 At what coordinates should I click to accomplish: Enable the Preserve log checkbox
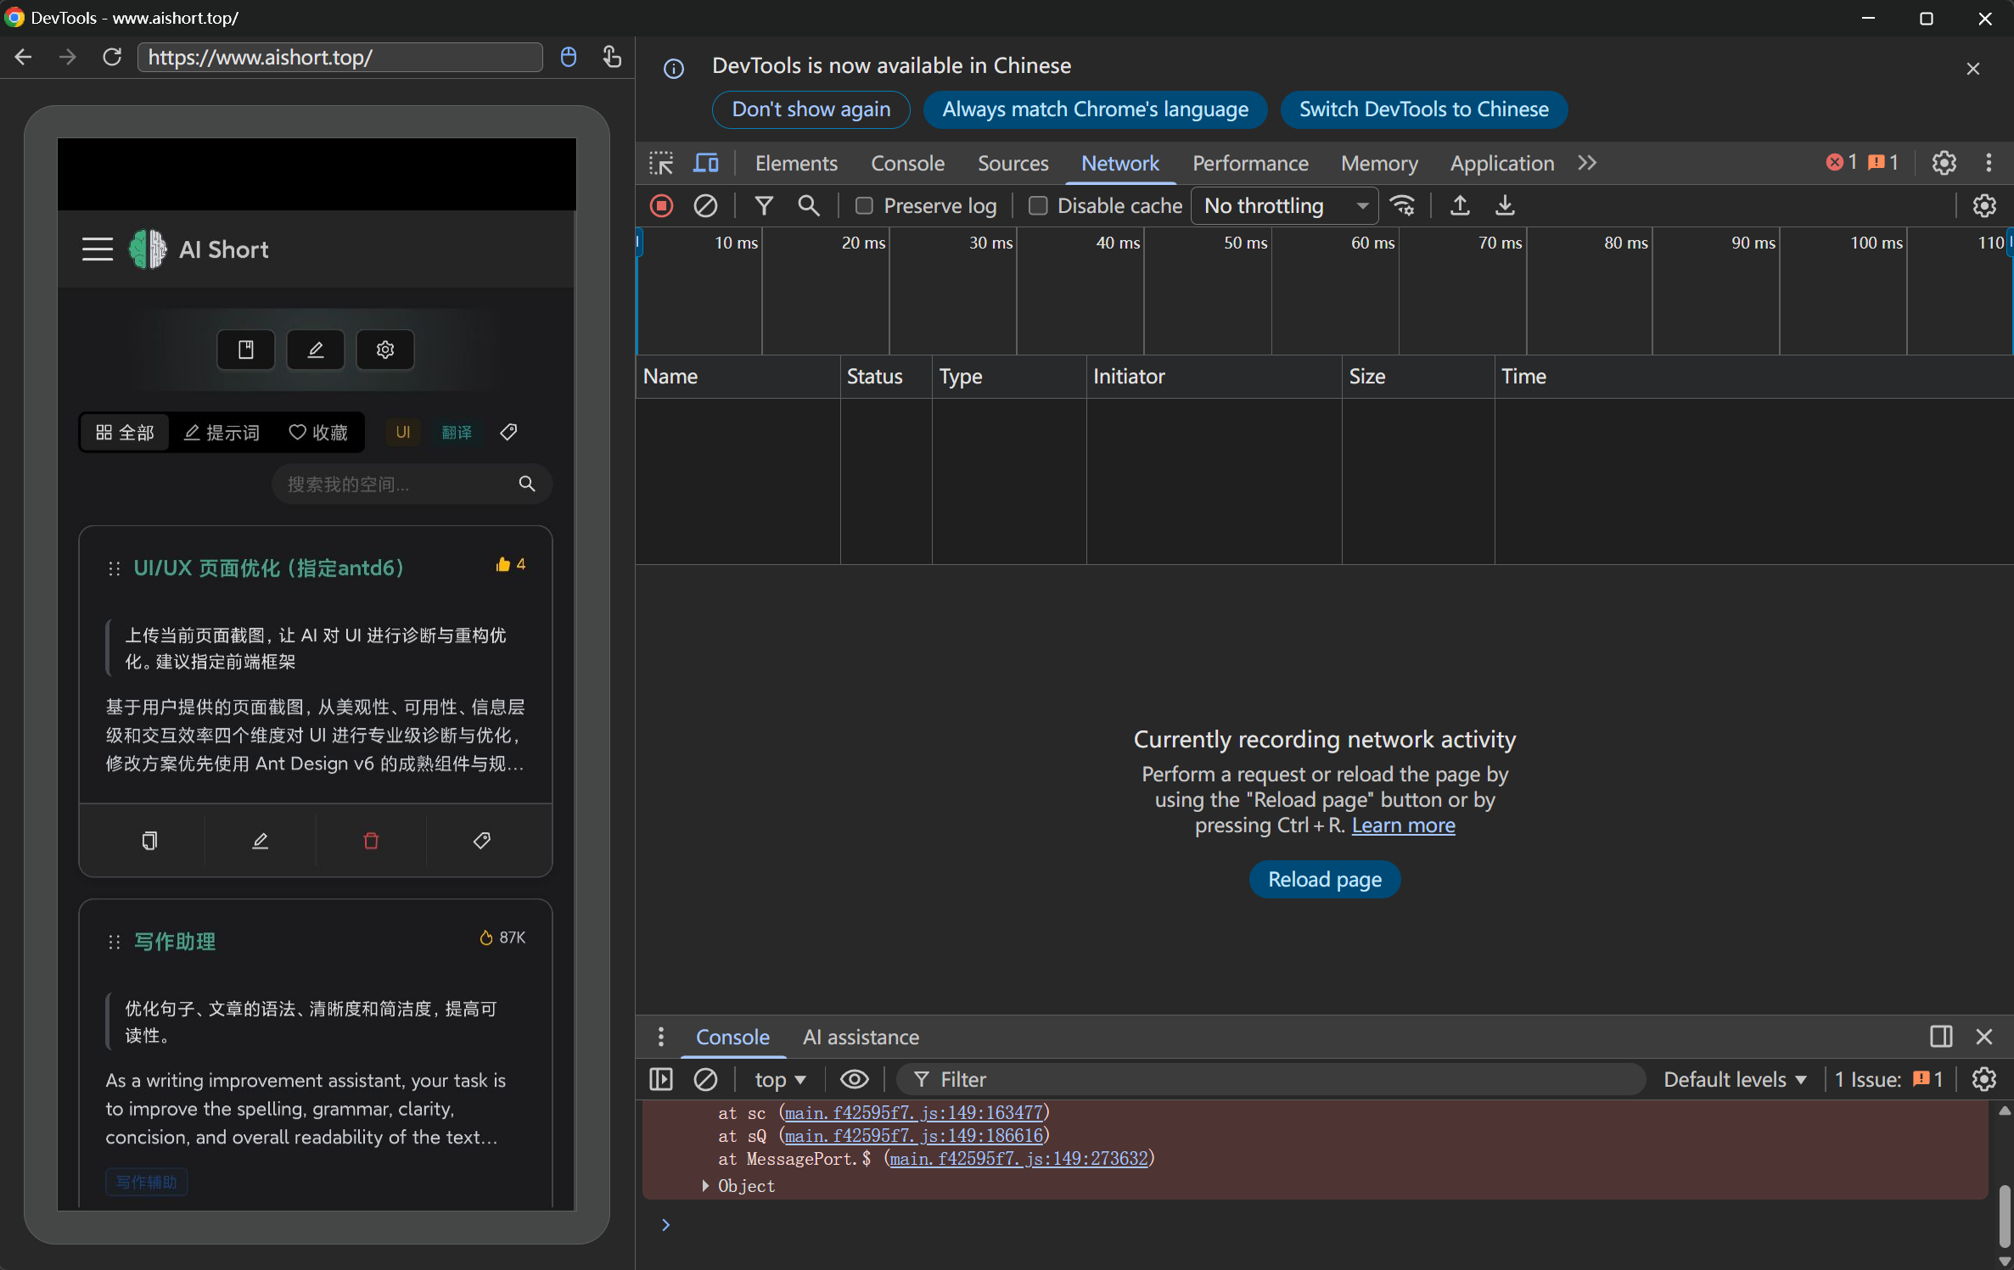pyautogui.click(x=865, y=205)
